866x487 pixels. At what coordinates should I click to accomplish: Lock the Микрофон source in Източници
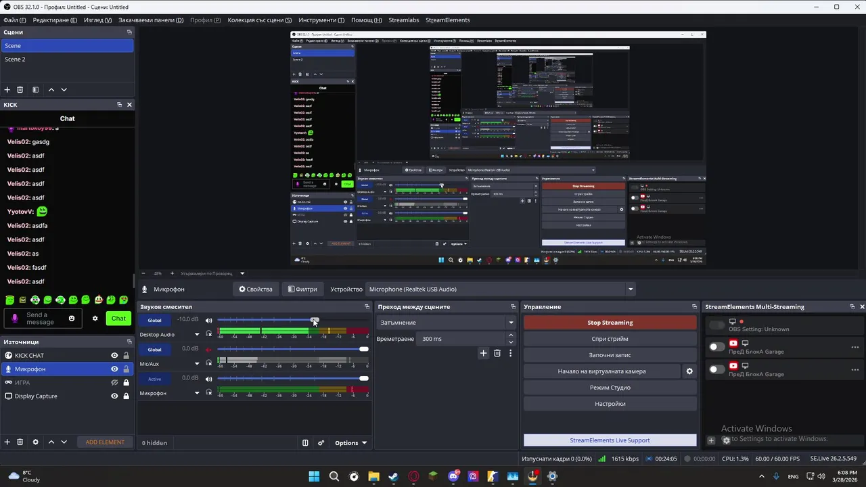126,369
